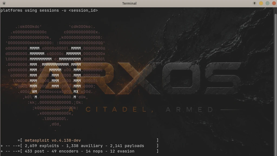Click the '<session_id>' text in first line
This screenshot has width=277, height=156.
click(x=83, y=11)
